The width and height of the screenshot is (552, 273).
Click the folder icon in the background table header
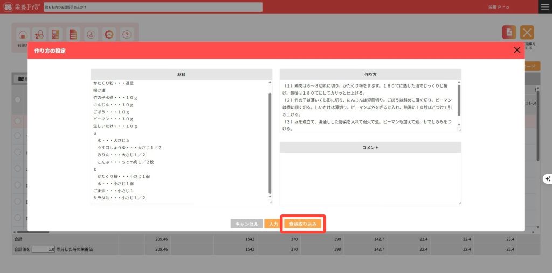21,79
